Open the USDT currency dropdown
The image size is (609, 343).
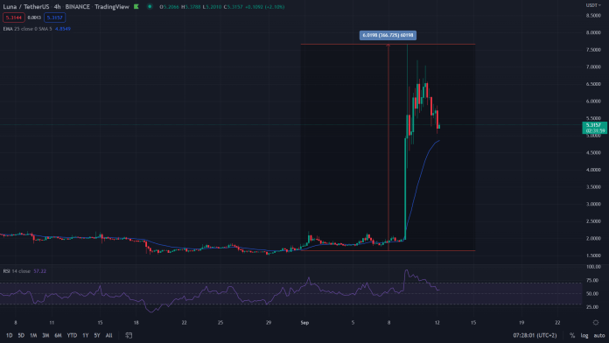coord(593,5)
